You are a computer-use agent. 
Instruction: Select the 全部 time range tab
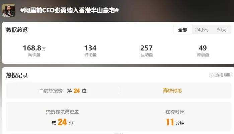(183, 30)
